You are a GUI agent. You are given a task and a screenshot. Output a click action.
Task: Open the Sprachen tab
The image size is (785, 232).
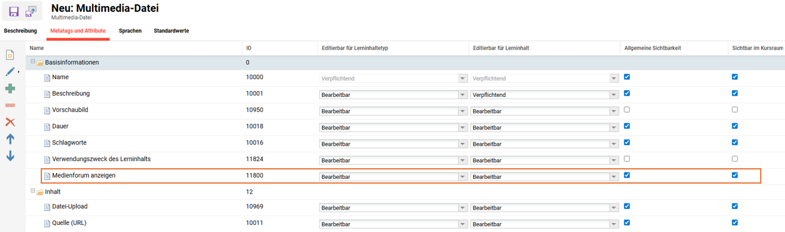[130, 31]
